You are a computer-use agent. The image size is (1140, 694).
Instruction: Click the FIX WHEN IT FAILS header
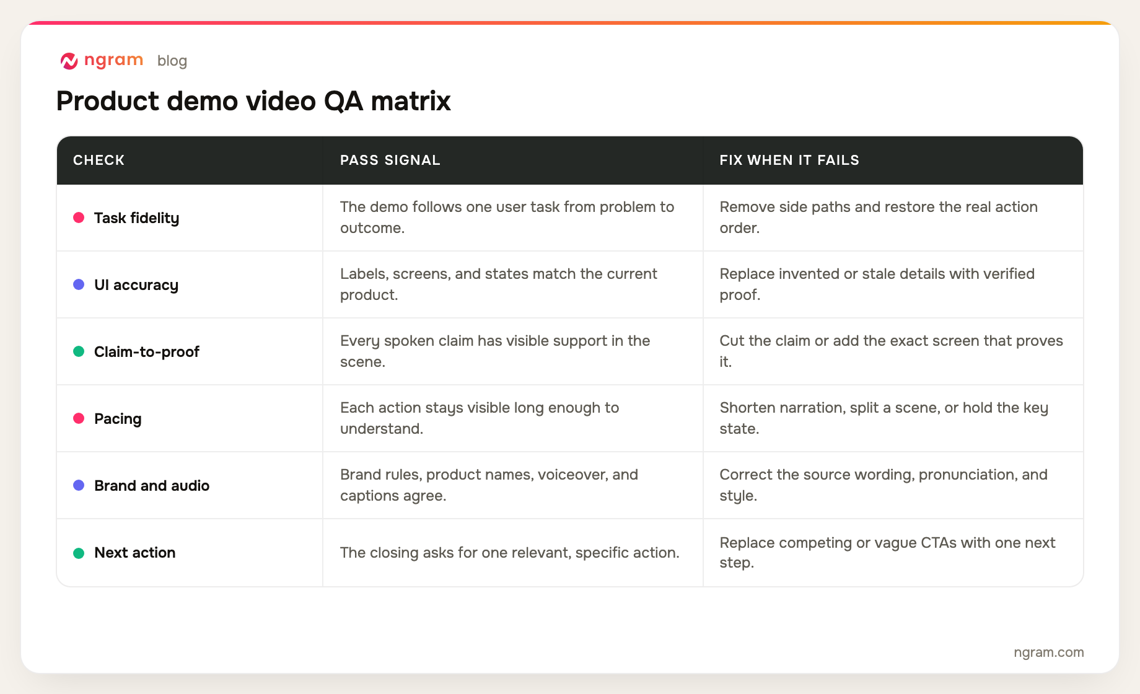[x=789, y=160]
